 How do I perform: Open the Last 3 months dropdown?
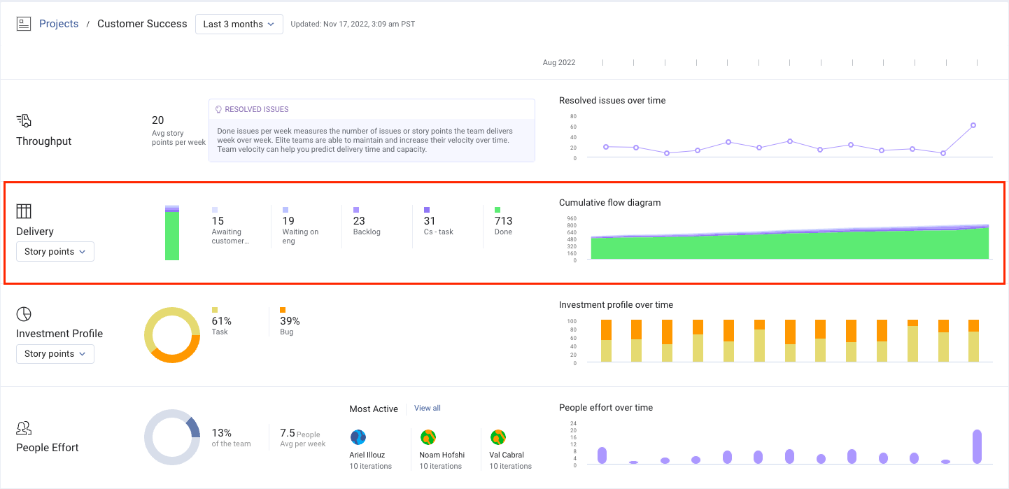point(239,24)
